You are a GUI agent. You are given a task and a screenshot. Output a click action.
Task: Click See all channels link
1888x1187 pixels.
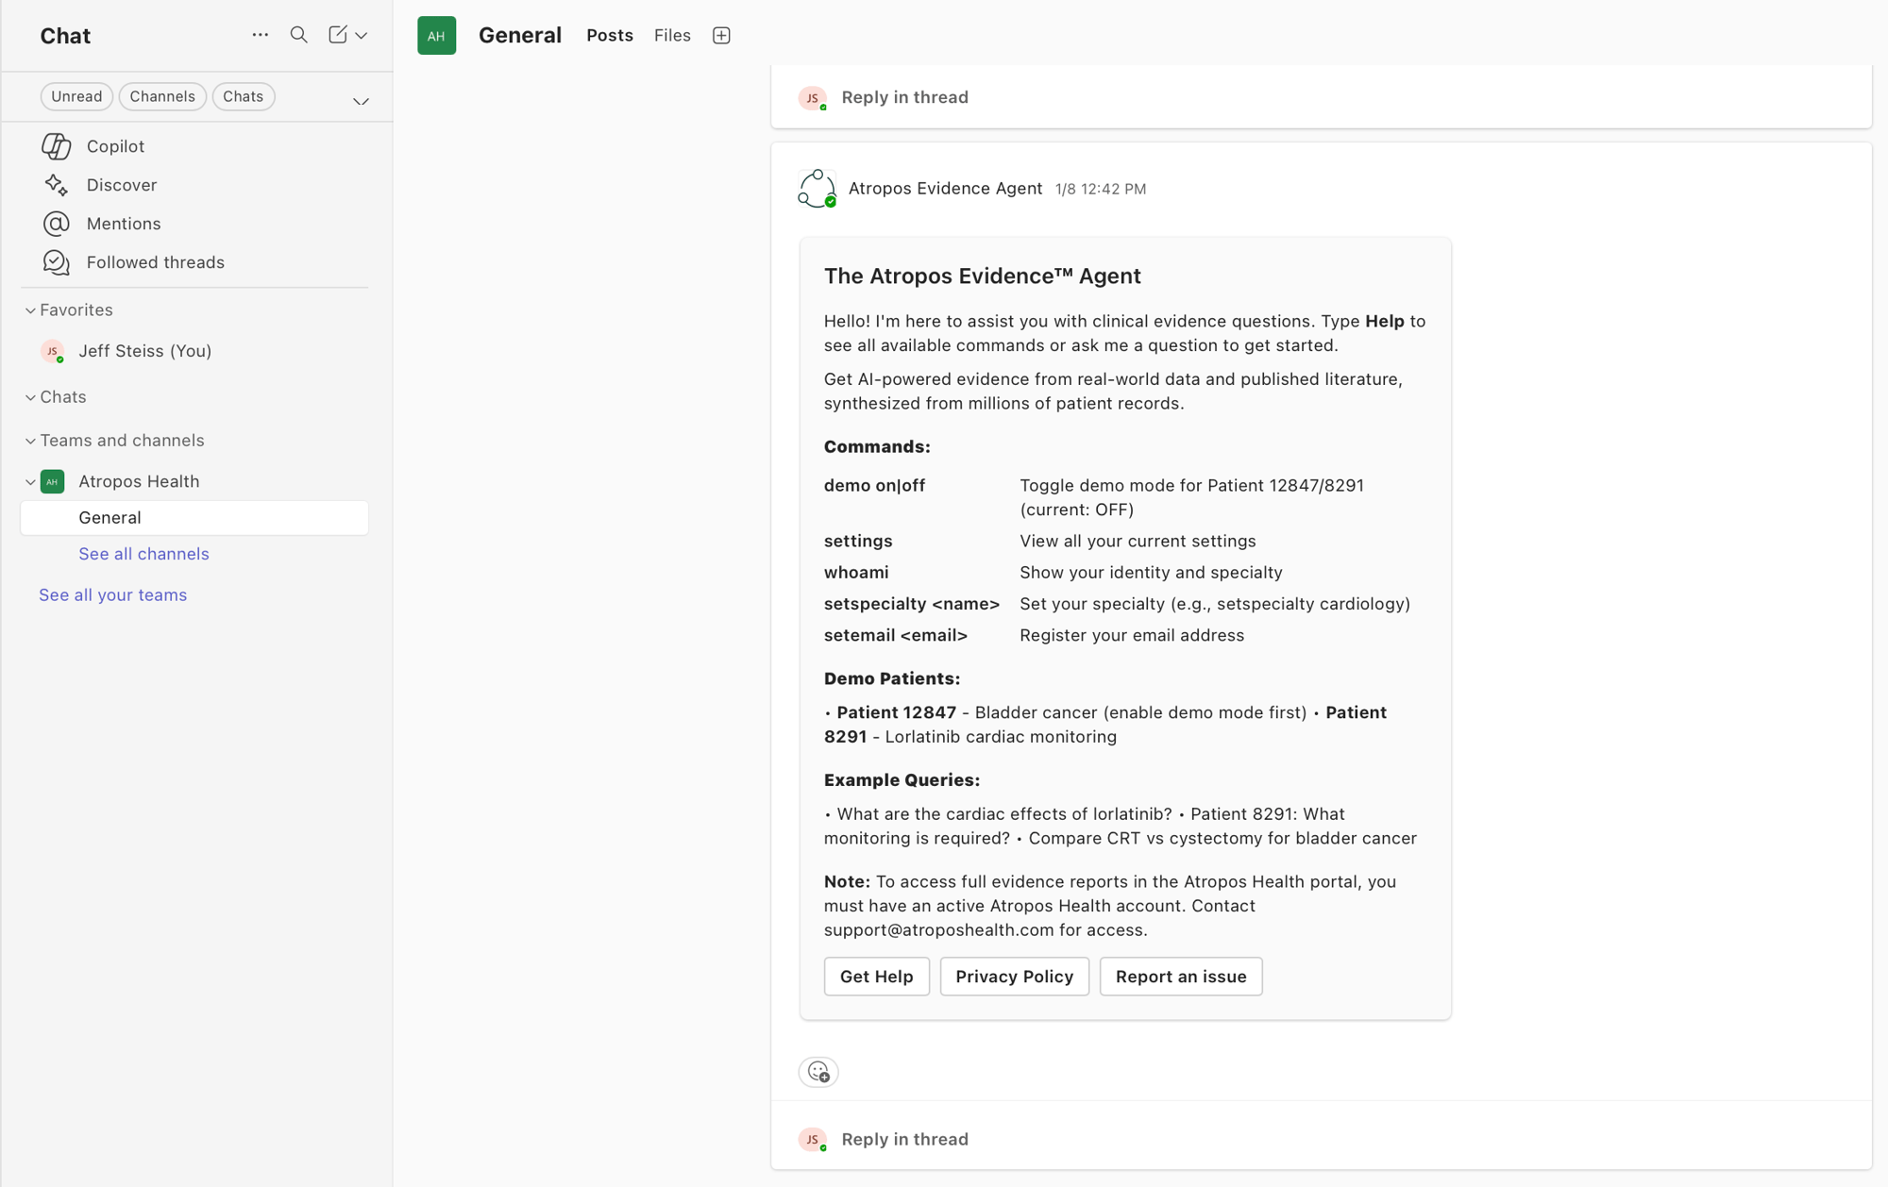pos(143,554)
